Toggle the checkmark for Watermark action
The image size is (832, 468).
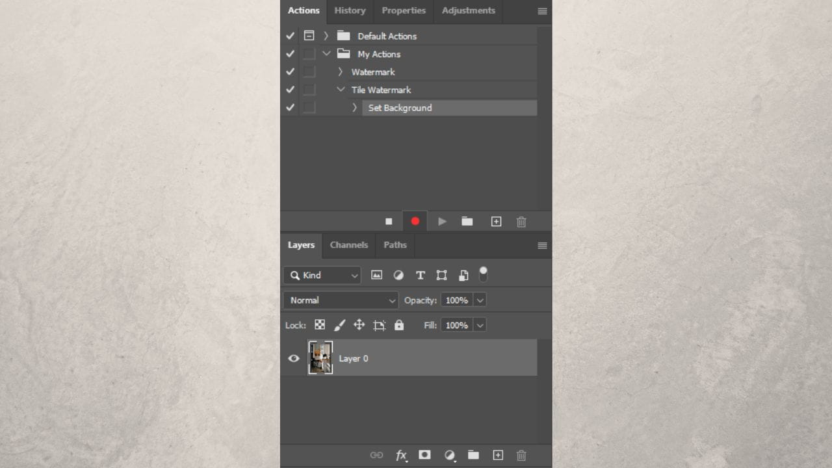[x=290, y=71]
